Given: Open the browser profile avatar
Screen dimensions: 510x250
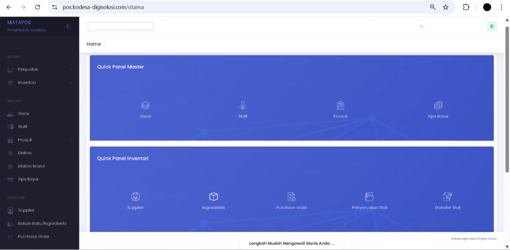Looking at the screenshot, I should (487, 7).
